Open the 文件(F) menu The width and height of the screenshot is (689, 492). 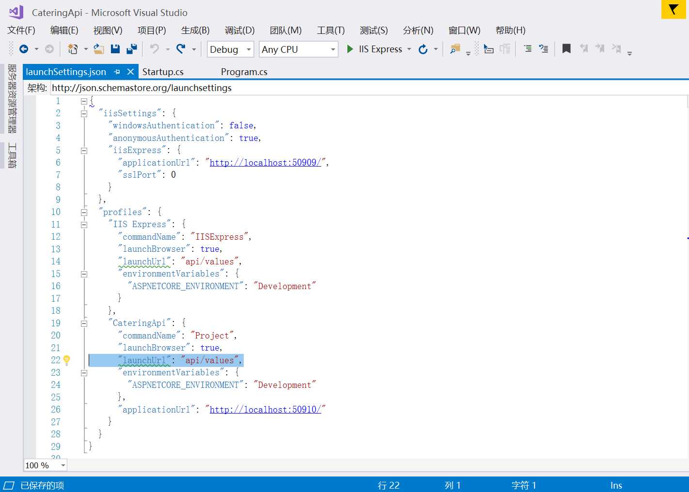point(21,31)
